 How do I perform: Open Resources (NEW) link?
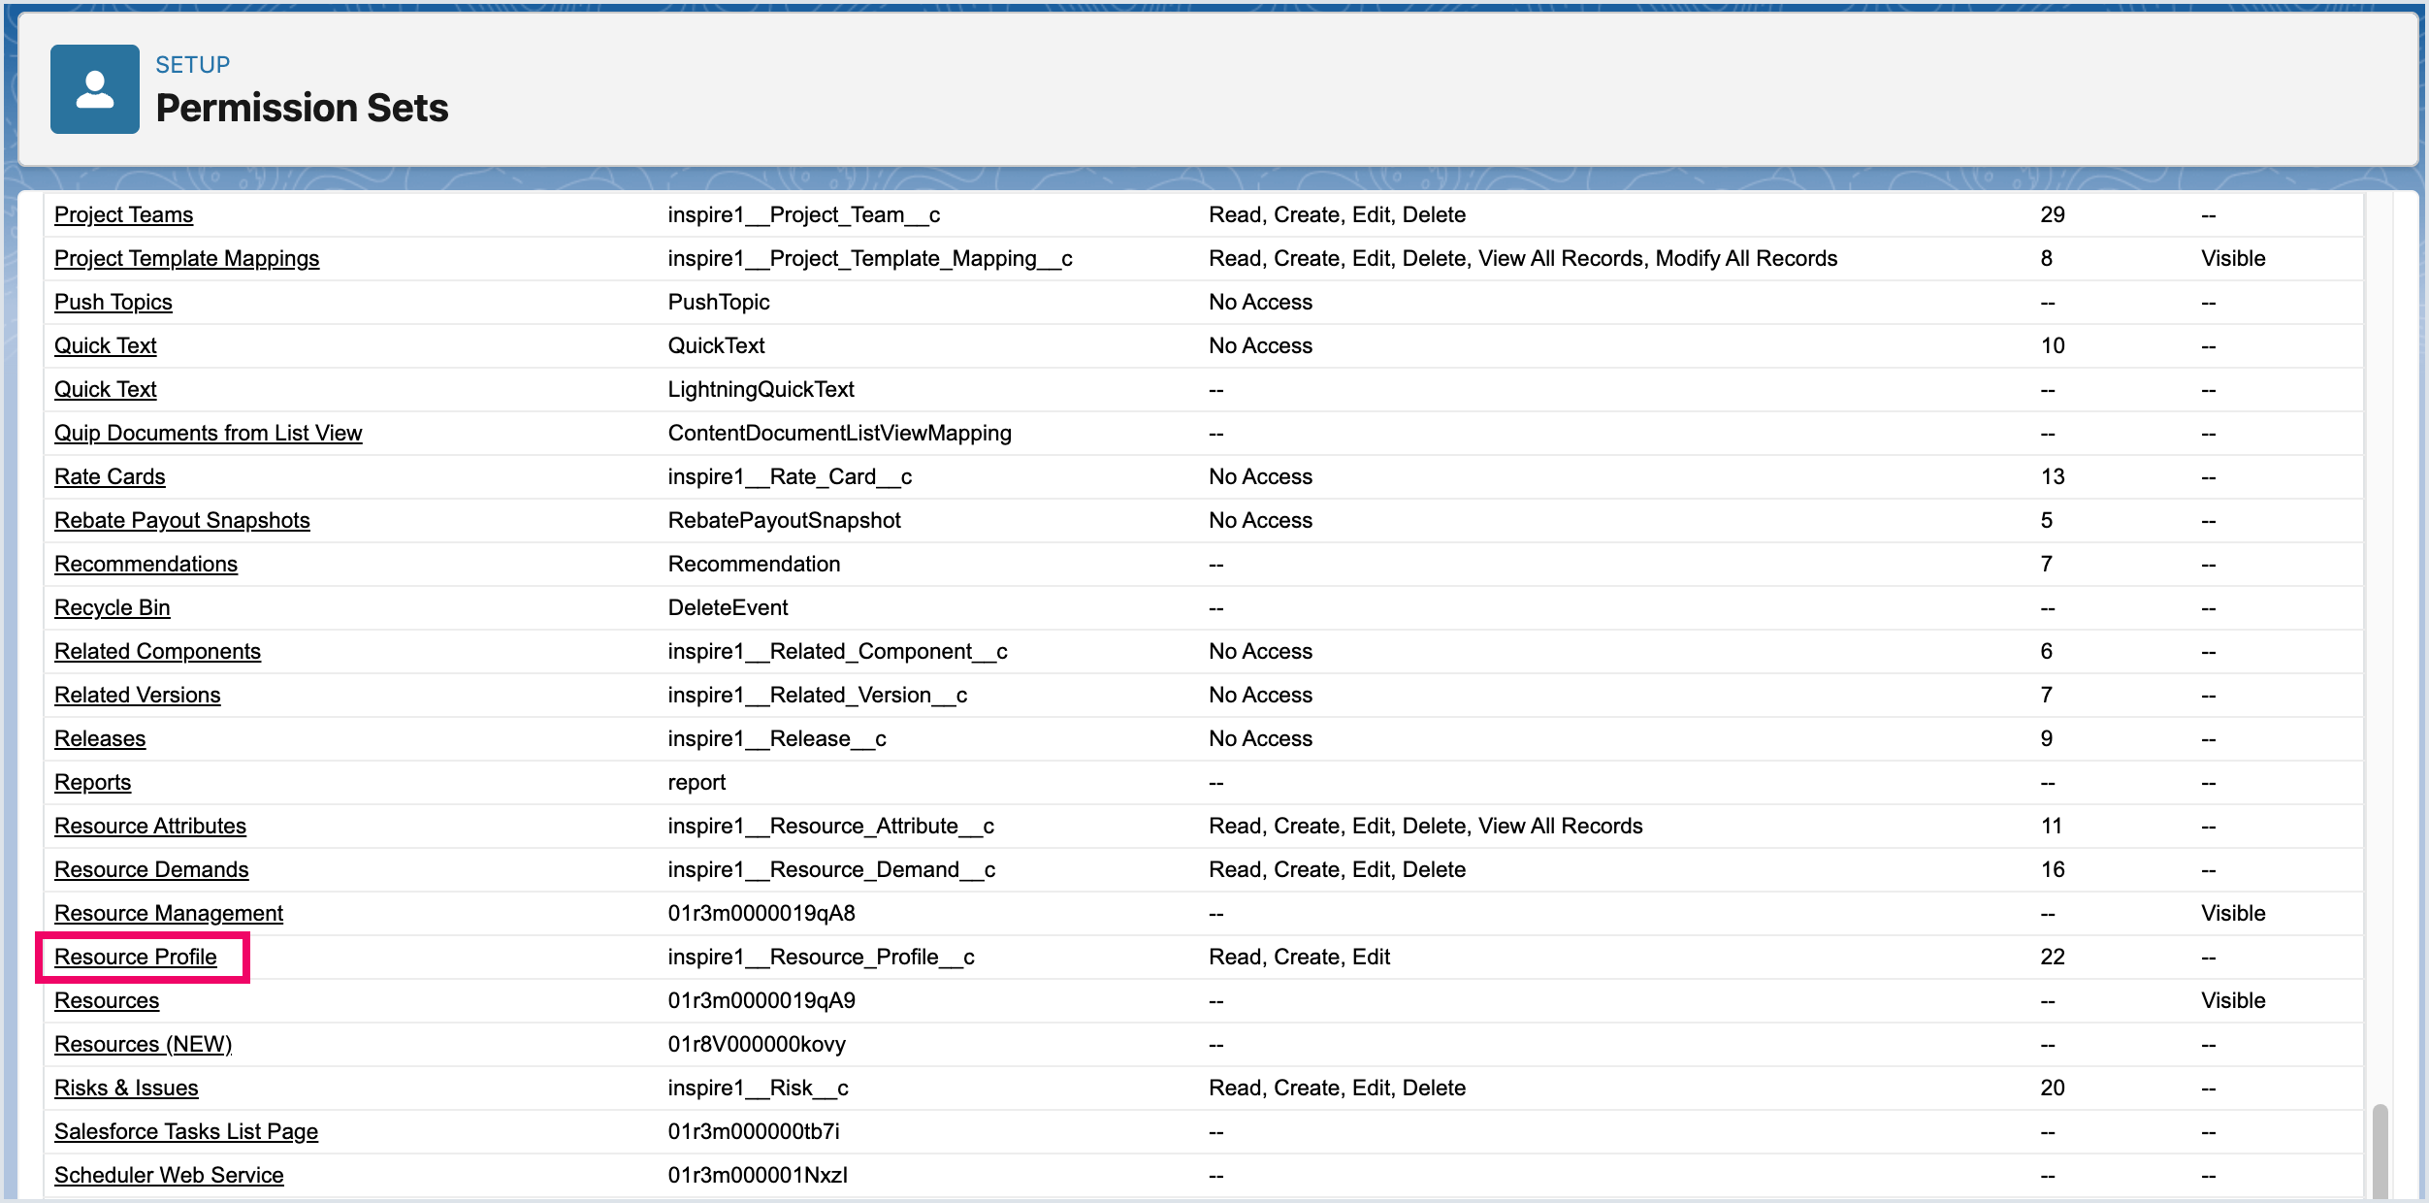143,1044
